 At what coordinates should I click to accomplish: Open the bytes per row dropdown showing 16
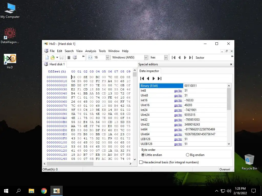107,57
